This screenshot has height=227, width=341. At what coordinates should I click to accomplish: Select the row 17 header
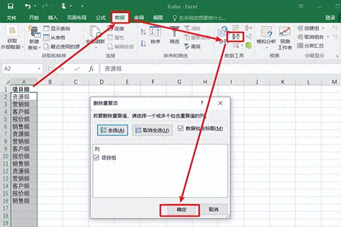tap(6, 208)
